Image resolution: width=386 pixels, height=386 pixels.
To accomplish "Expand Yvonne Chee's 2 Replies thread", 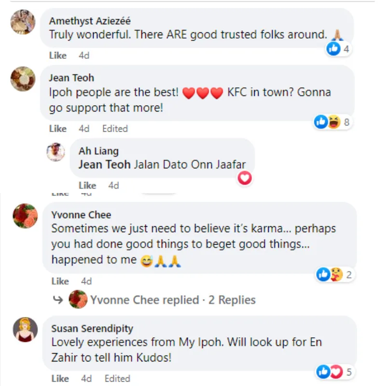I will click(x=173, y=300).
